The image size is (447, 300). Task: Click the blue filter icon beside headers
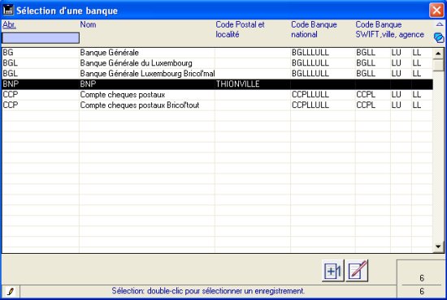coord(439,37)
